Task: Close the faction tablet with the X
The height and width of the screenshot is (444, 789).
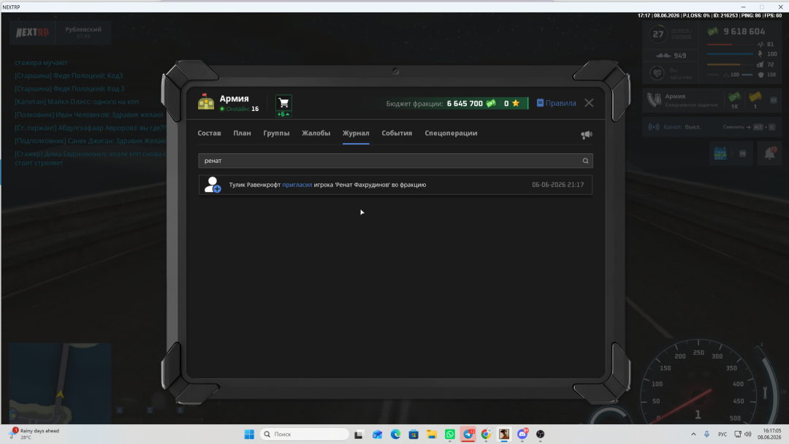Action: [589, 103]
